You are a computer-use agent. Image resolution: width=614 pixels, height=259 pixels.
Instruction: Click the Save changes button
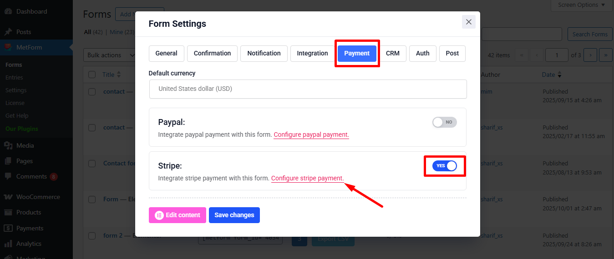tap(234, 215)
